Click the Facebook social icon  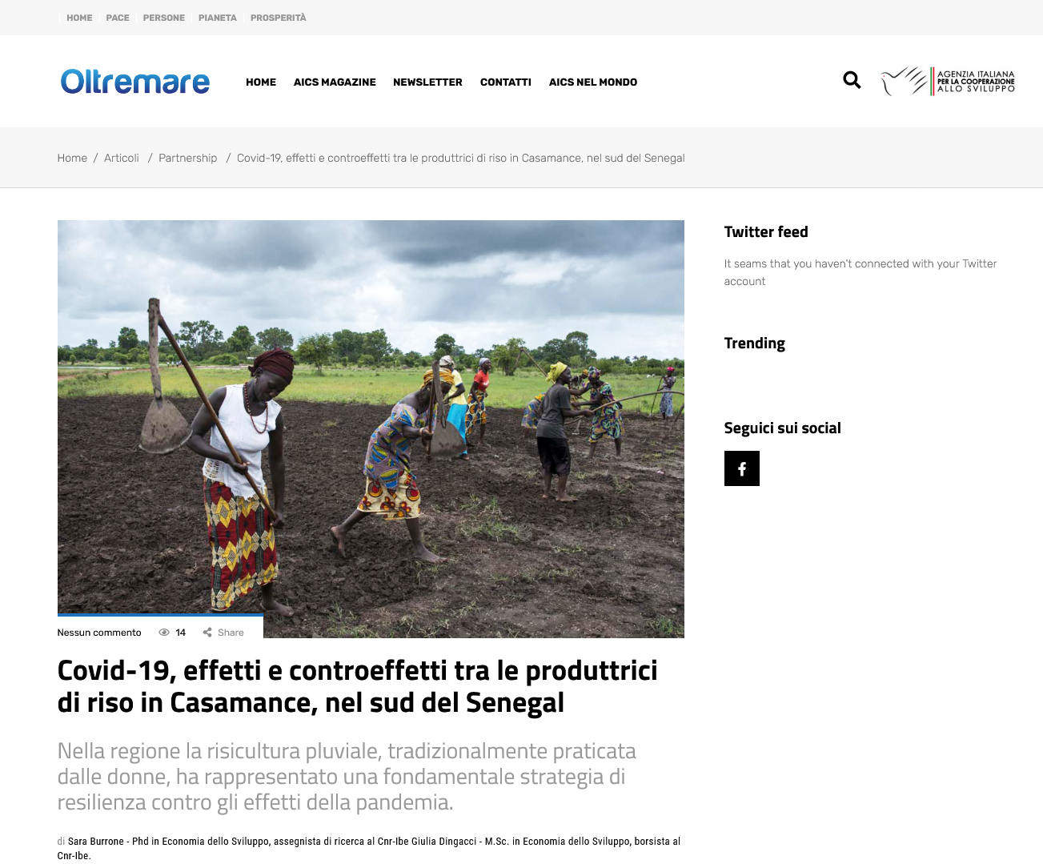click(741, 468)
